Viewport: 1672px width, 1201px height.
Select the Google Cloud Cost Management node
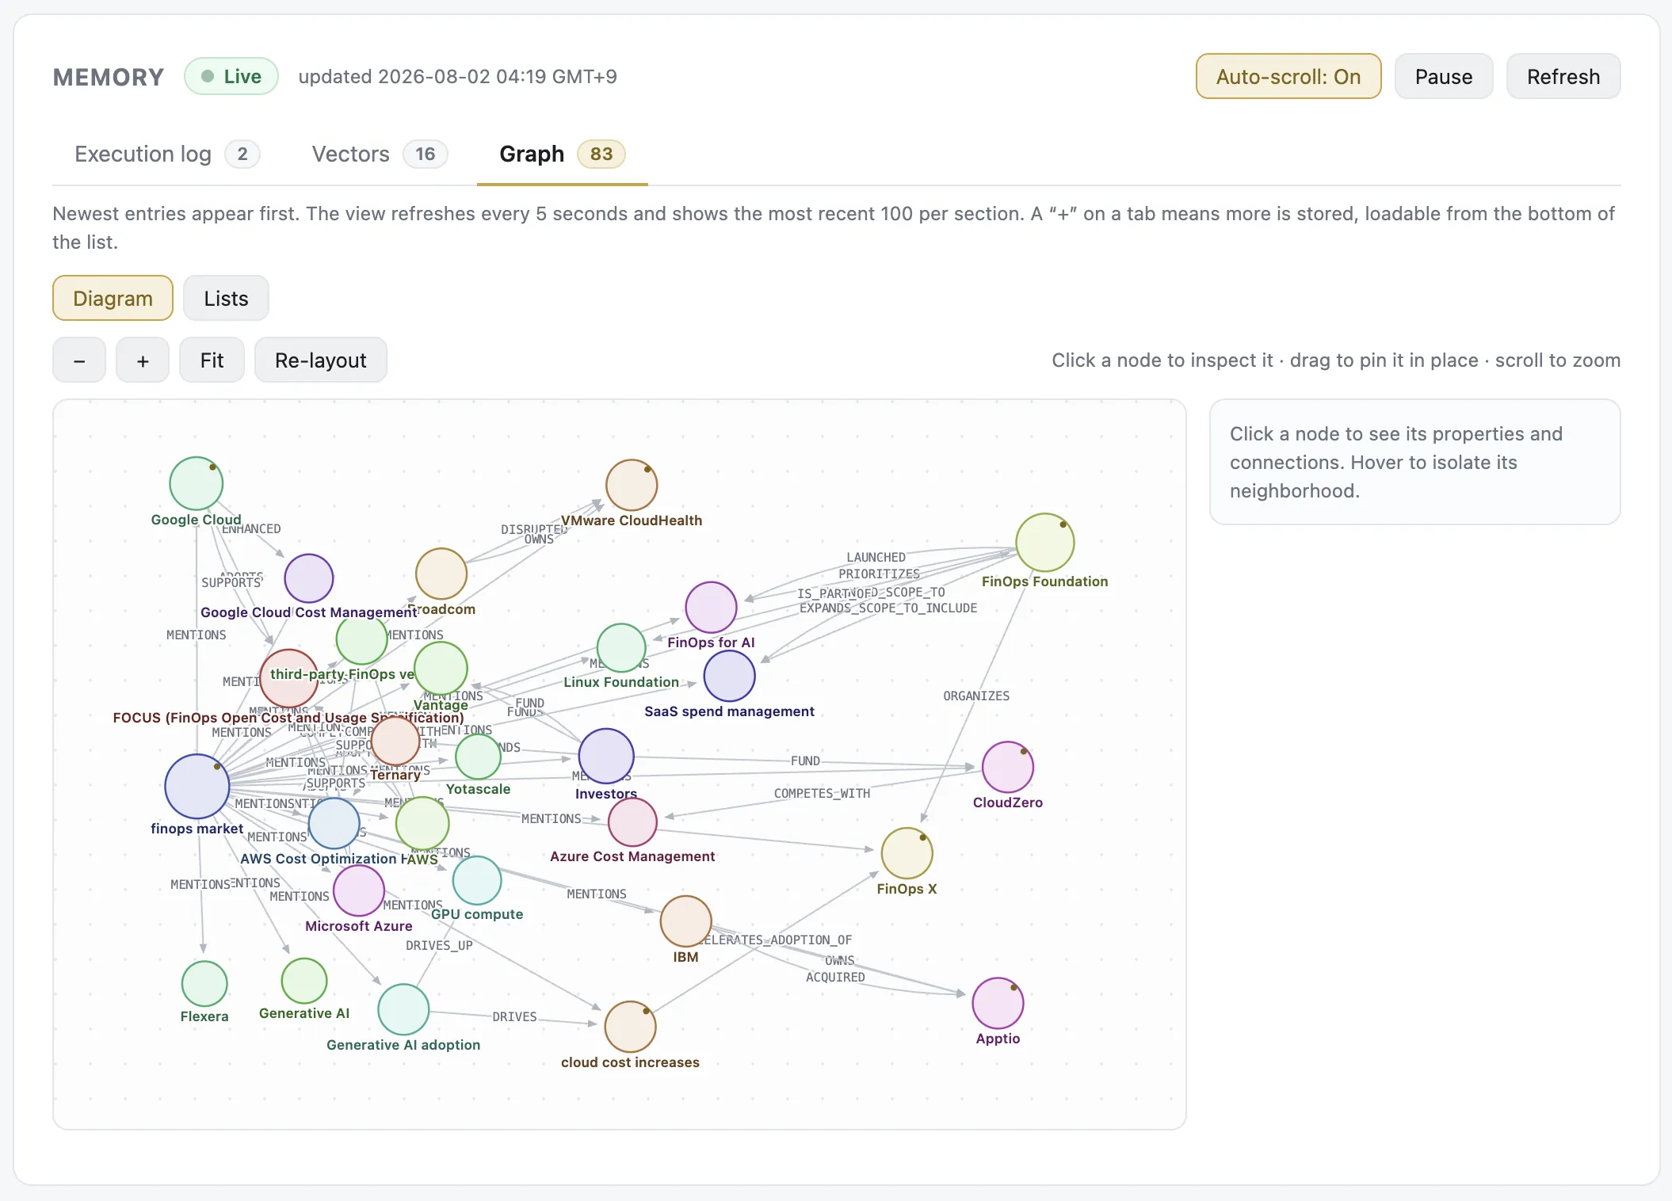(309, 578)
